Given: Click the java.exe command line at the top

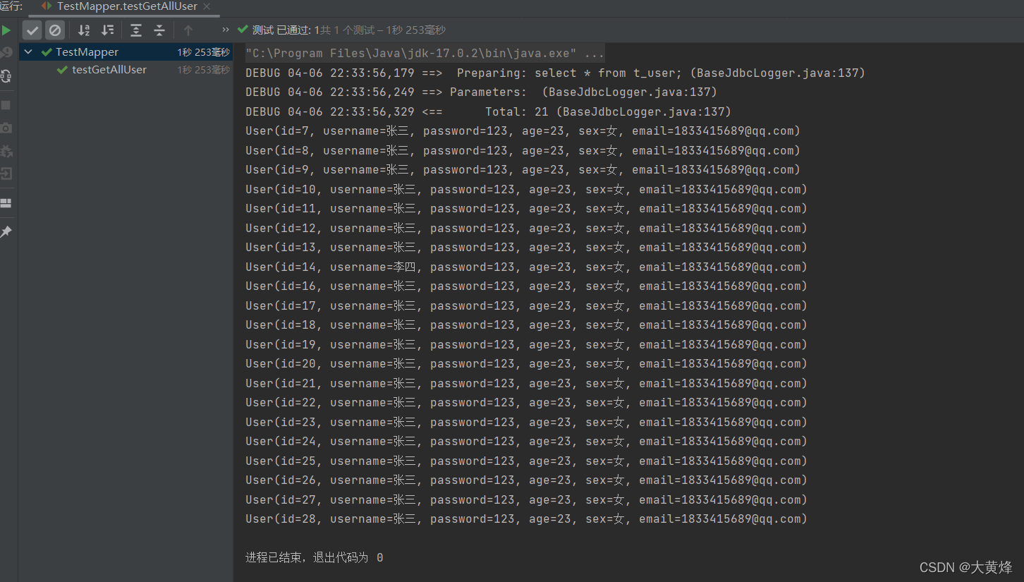Looking at the screenshot, I should pos(425,54).
